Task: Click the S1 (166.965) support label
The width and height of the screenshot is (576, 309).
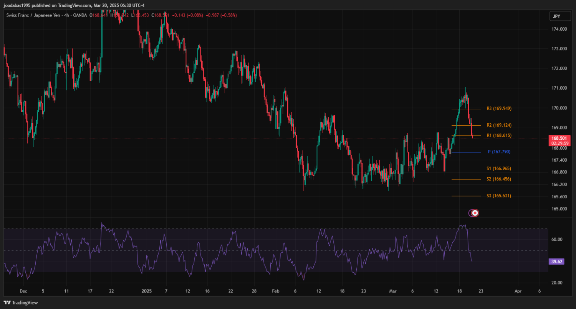Action: click(499, 168)
